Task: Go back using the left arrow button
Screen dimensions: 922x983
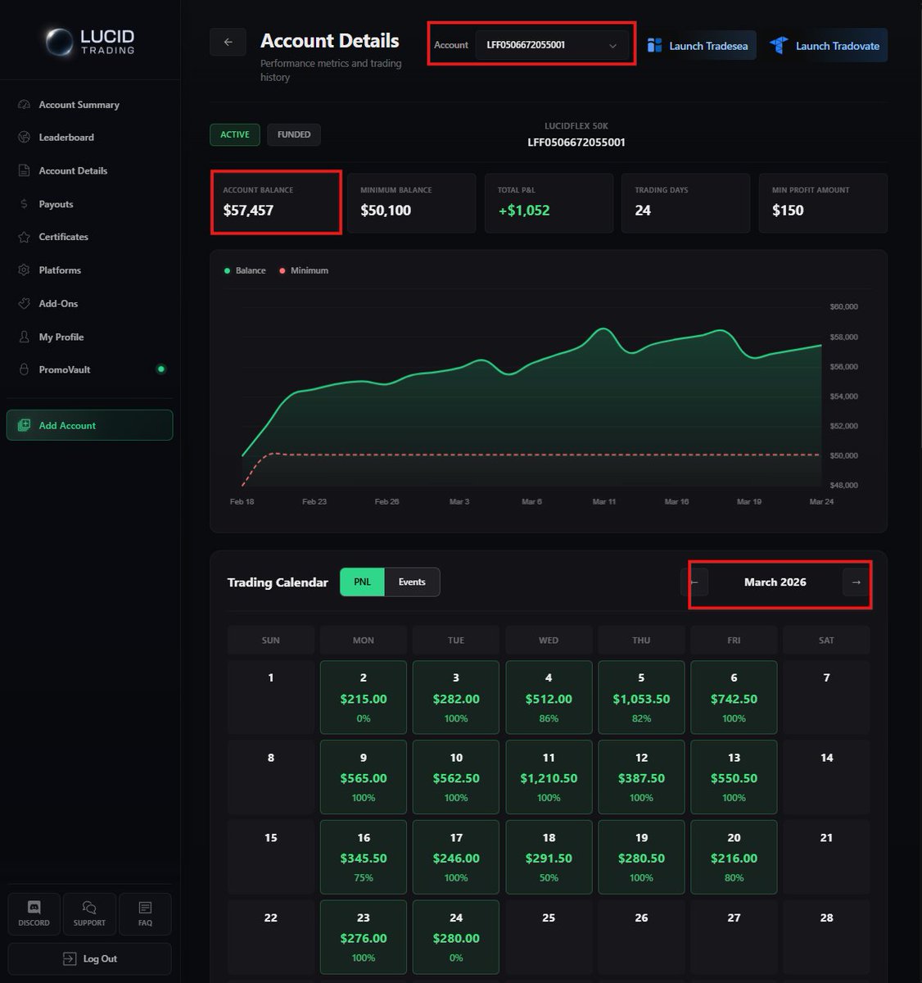Action: pyautogui.click(x=228, y=42)
